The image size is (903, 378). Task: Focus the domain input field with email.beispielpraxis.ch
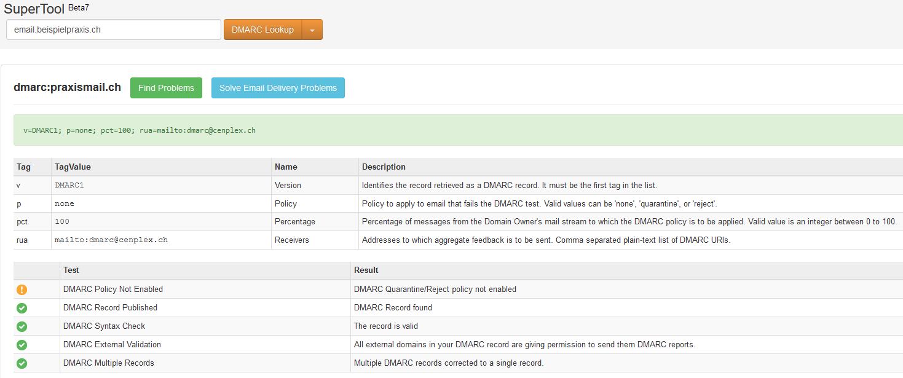114,30
